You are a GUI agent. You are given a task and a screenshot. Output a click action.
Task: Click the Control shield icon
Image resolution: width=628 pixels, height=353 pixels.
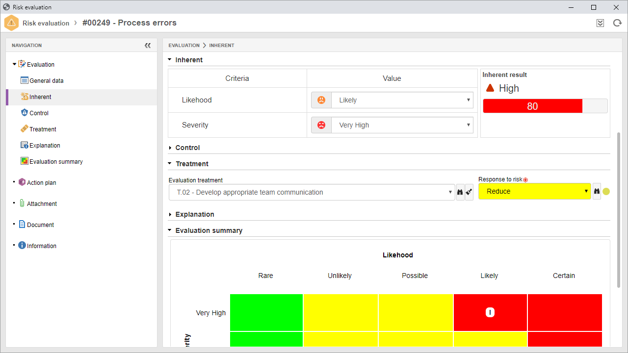(x=25, y=113)
